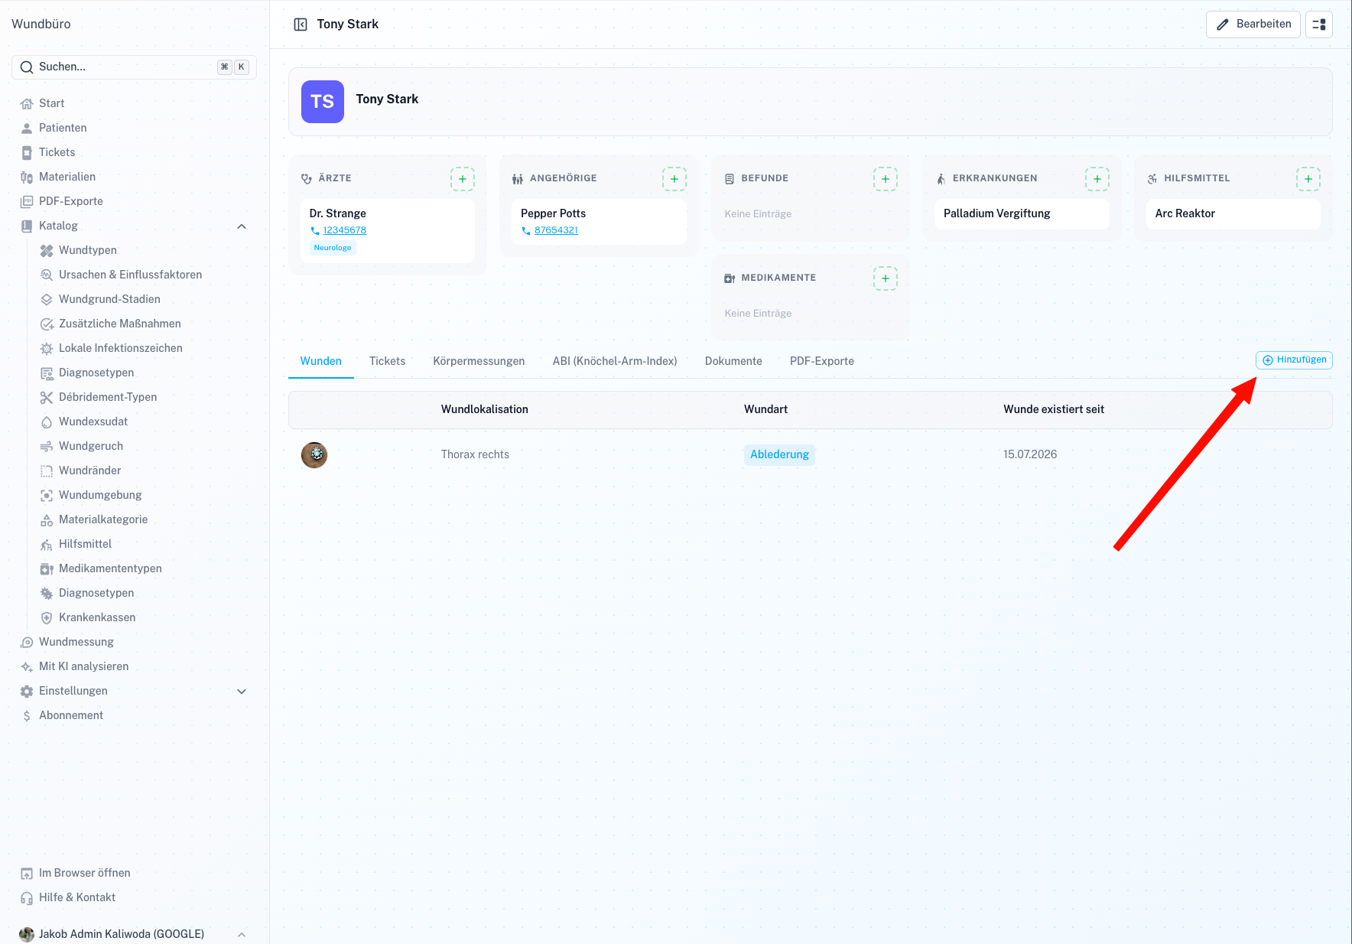Open Materialien in sidebar

coord(67,177)
